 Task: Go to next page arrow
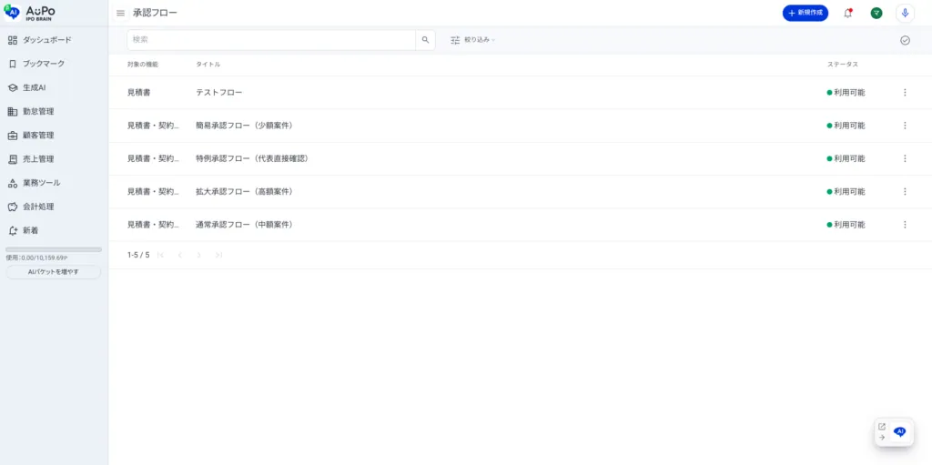(x=199, y=255)
